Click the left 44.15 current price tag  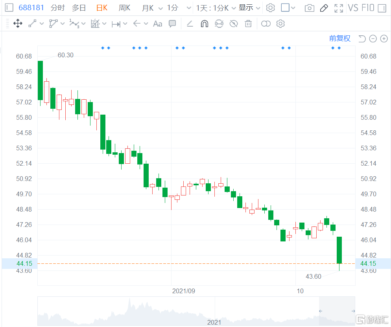pyautogui.click(x=20, y=263)
